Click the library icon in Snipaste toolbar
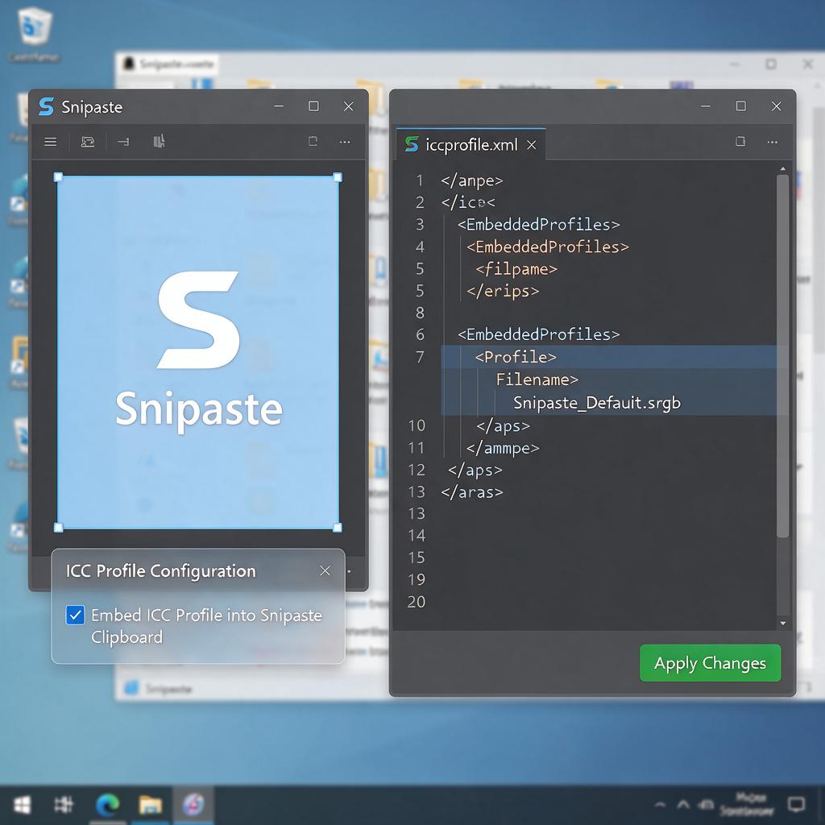The image size is (825, 825). click(x=159, y=141)
